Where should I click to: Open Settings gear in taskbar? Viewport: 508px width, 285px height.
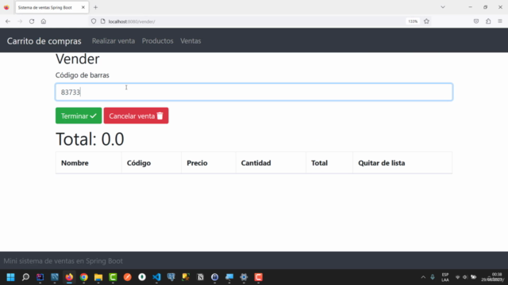tap(244, 277)
